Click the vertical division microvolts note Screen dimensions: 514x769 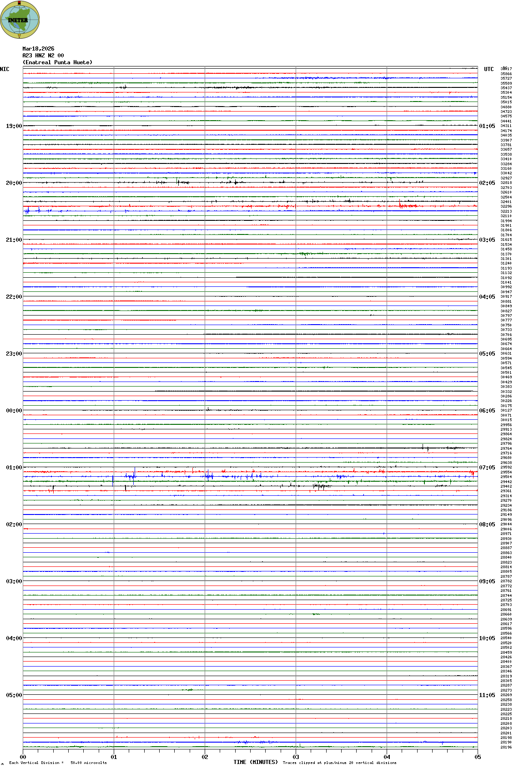58,763
